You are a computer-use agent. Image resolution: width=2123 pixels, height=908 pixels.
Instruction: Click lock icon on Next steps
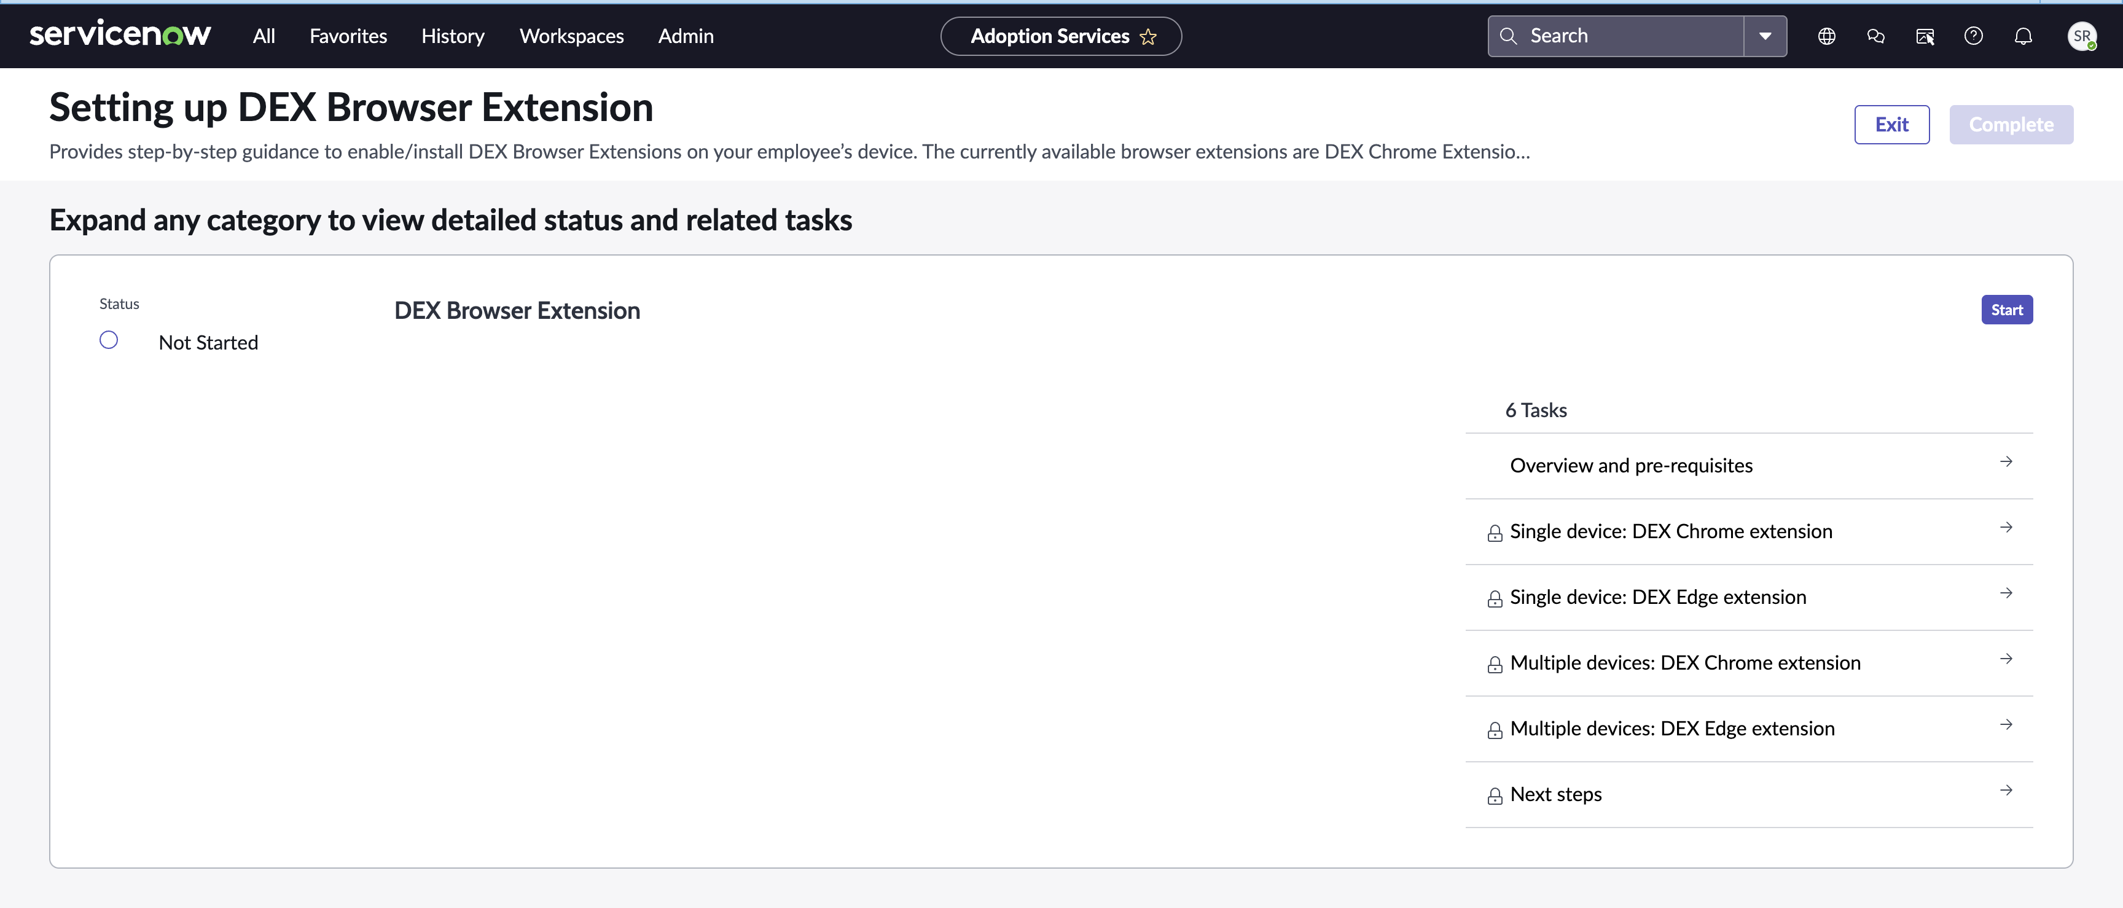coord(1494,797)
